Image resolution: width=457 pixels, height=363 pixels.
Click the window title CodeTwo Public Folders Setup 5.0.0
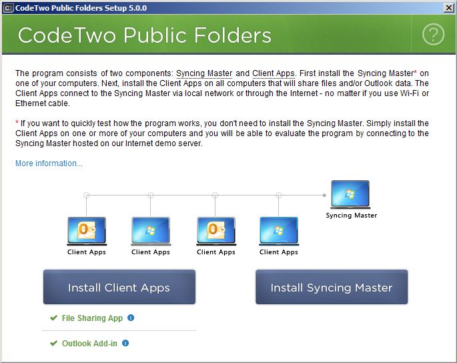coord(81,8)
